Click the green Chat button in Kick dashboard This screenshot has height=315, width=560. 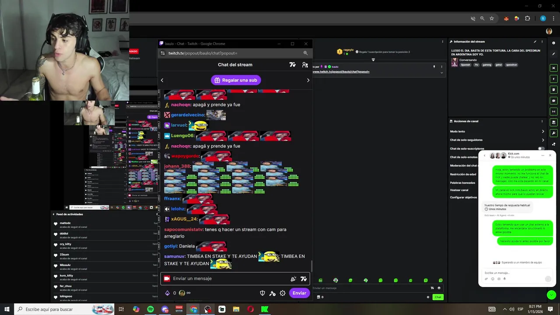coord(437,297)
